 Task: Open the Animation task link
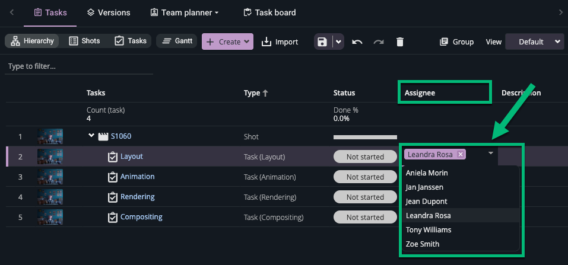click(x=137, y=177)
